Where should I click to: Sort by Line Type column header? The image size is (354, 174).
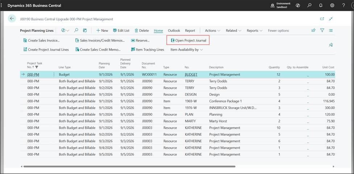click(65, 67)
